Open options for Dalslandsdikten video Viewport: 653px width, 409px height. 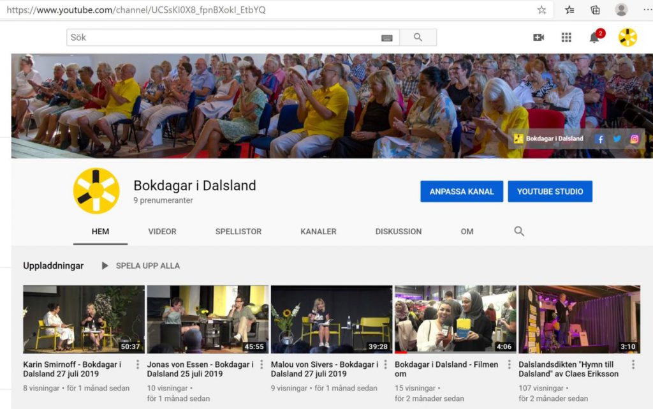(x=633, y=365)
